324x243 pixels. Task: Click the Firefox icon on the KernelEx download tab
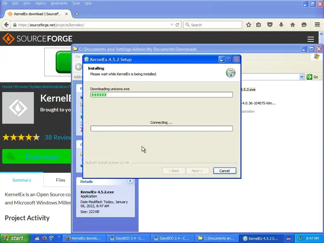[10, 14]
